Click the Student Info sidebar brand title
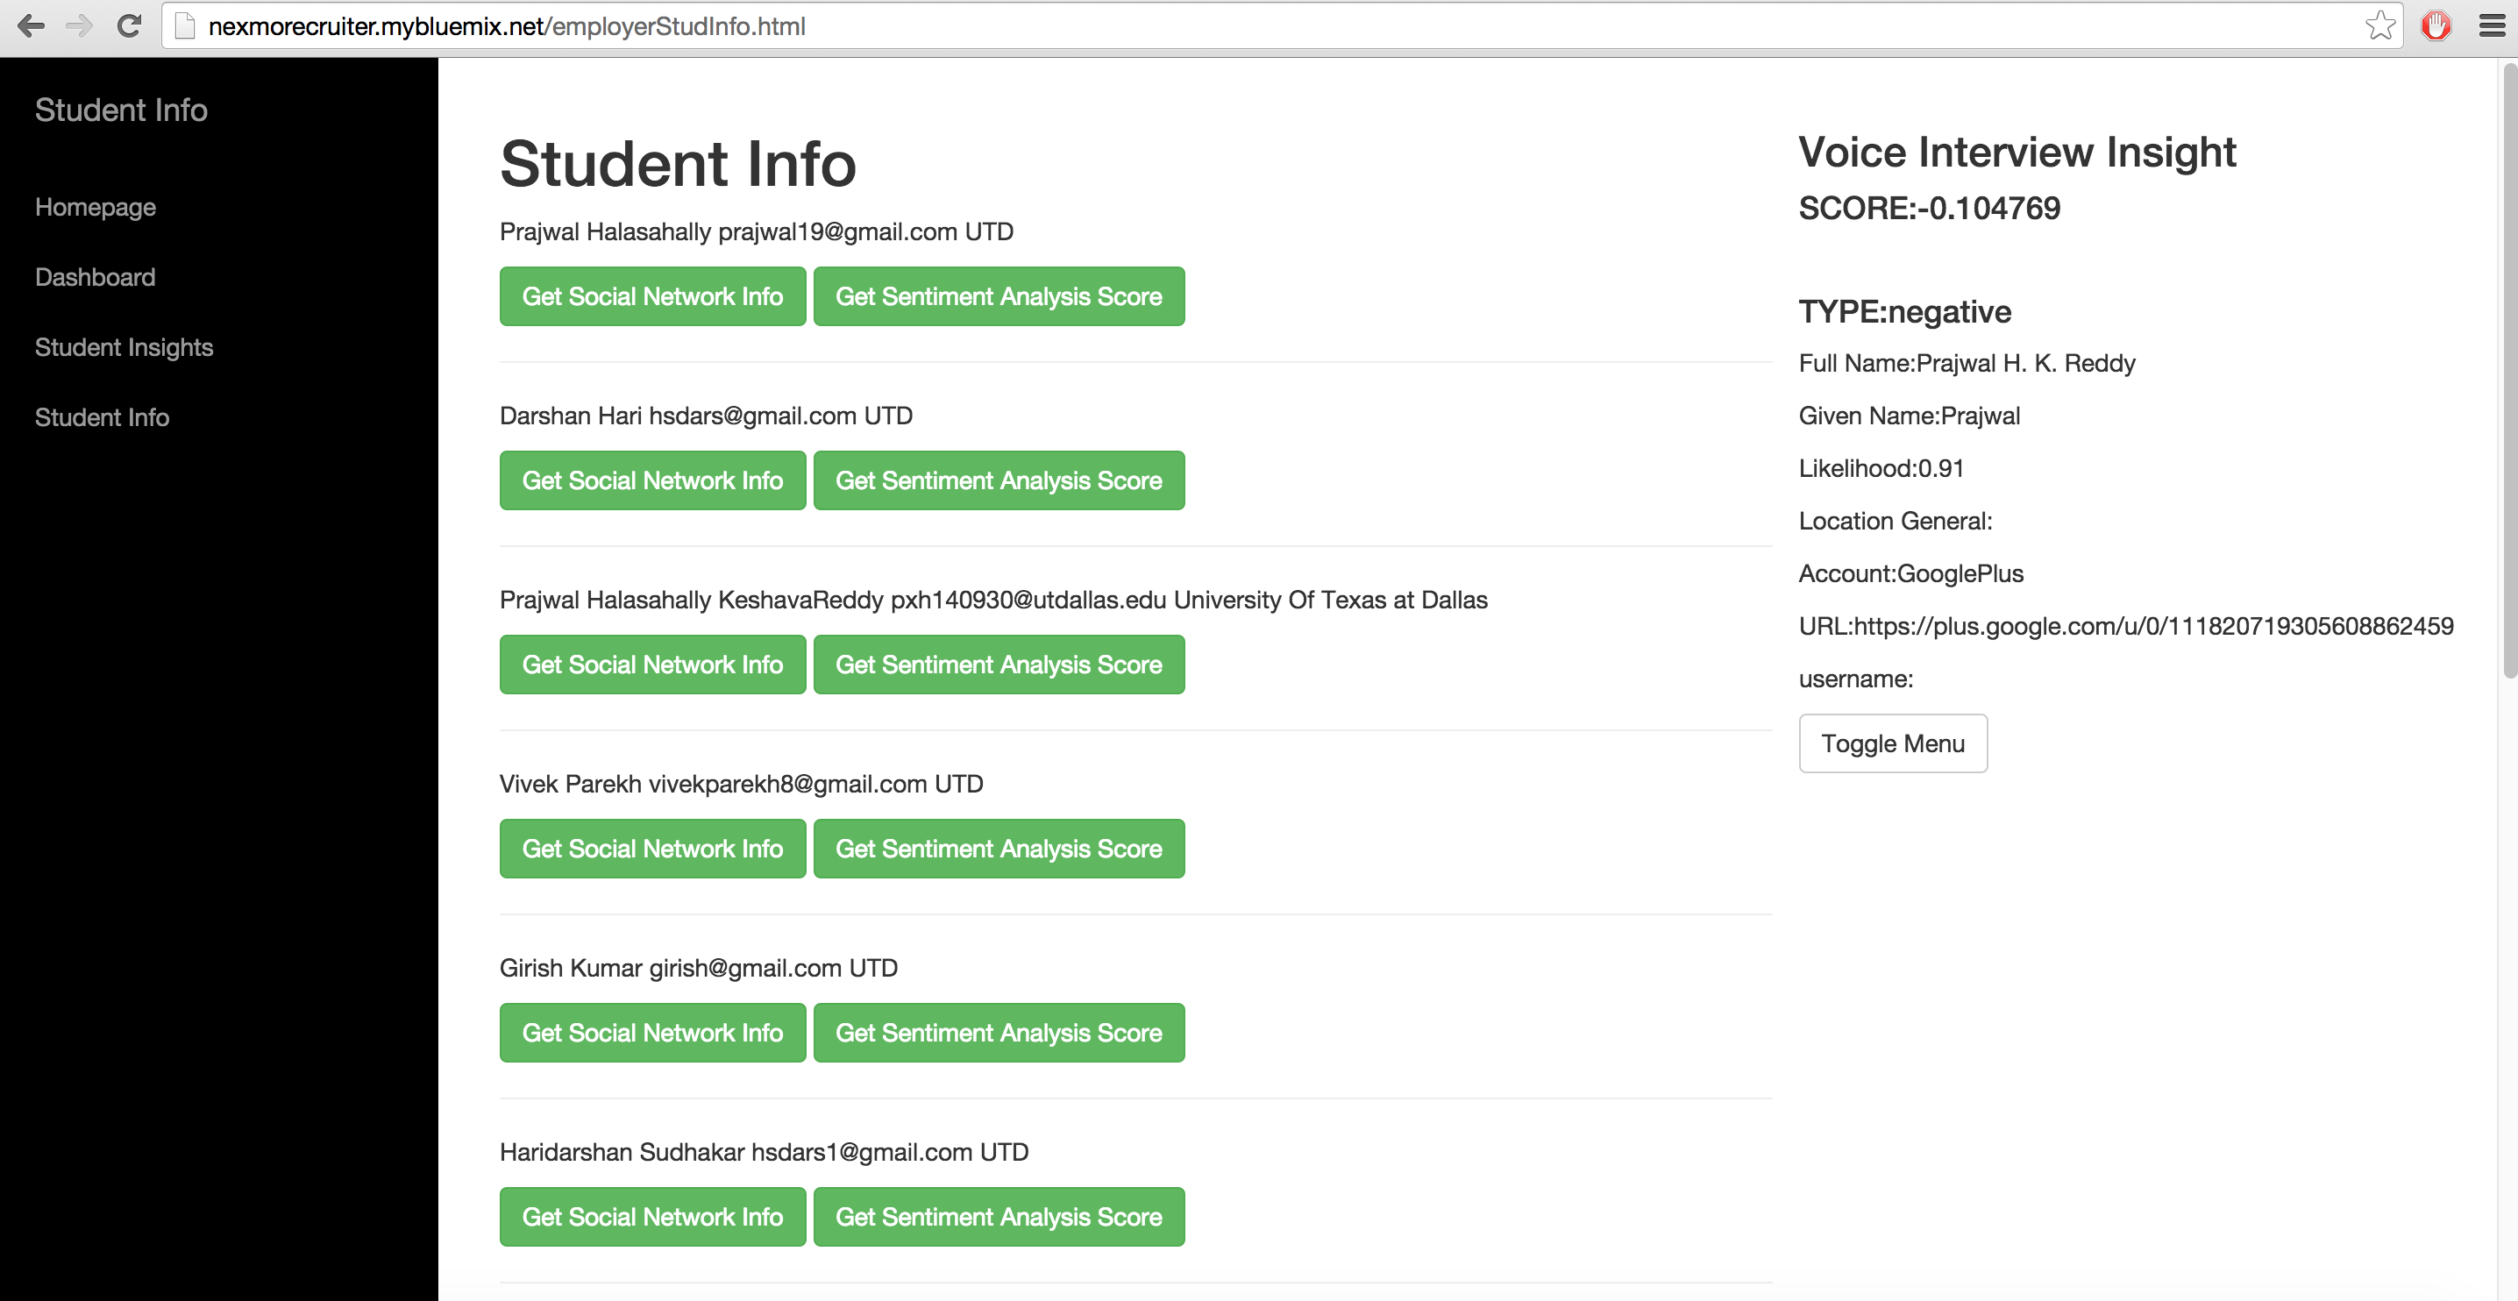This screenshot has height=1301, width=2518. point(121,110)
